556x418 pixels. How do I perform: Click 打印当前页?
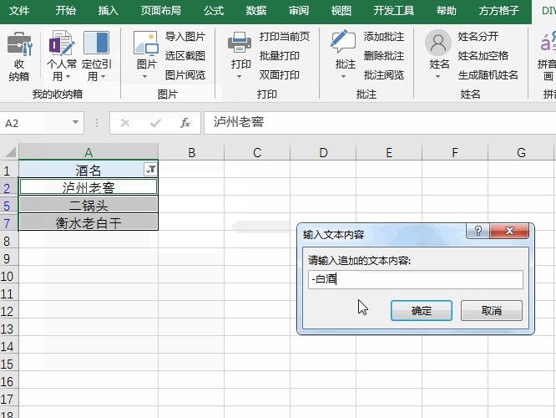click(285, 37)
